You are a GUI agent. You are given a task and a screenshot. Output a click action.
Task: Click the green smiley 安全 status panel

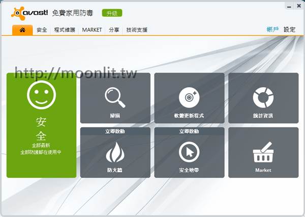pyautogui.click(x=42, y=125)
